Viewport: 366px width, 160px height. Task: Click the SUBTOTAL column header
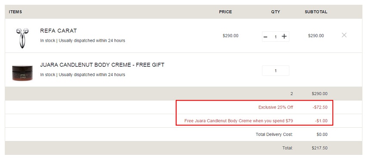tap(316, 12)
